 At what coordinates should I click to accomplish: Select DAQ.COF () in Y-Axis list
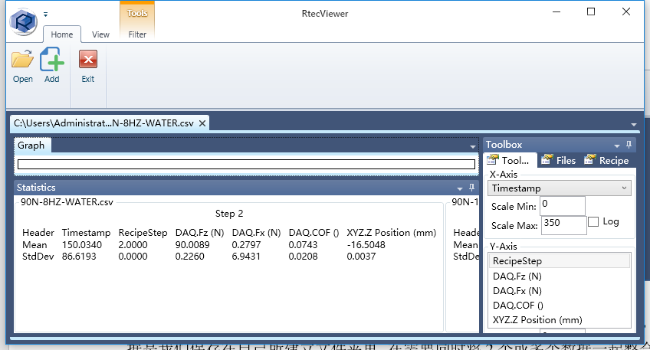(x=517, y=305)
